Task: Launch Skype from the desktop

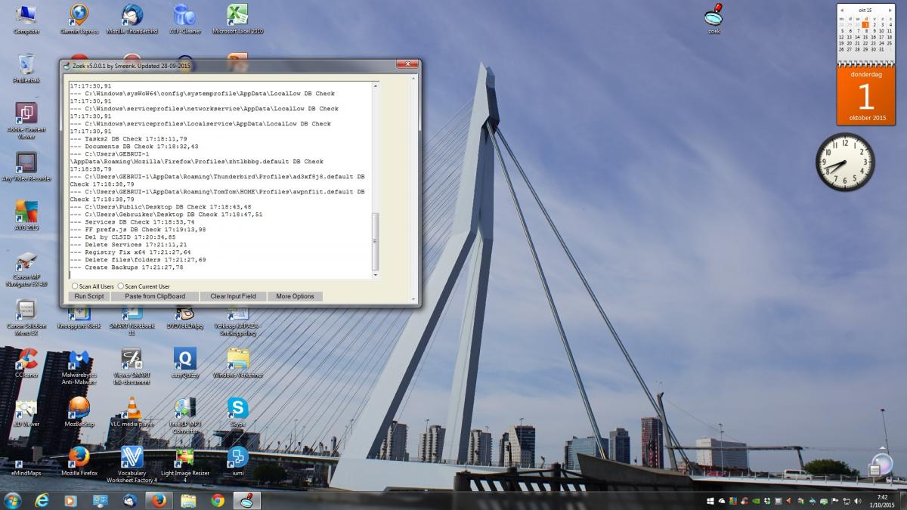Action: 238,409
